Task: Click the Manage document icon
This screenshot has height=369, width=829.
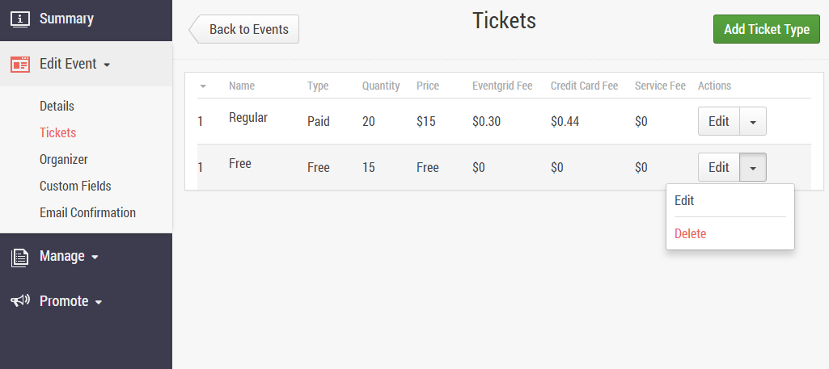Action: pyautogui.click(x=20, y=257)
